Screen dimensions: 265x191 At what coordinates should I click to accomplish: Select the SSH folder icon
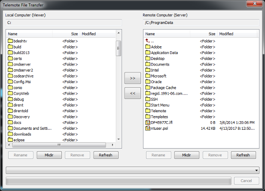[x=148, y=99]
